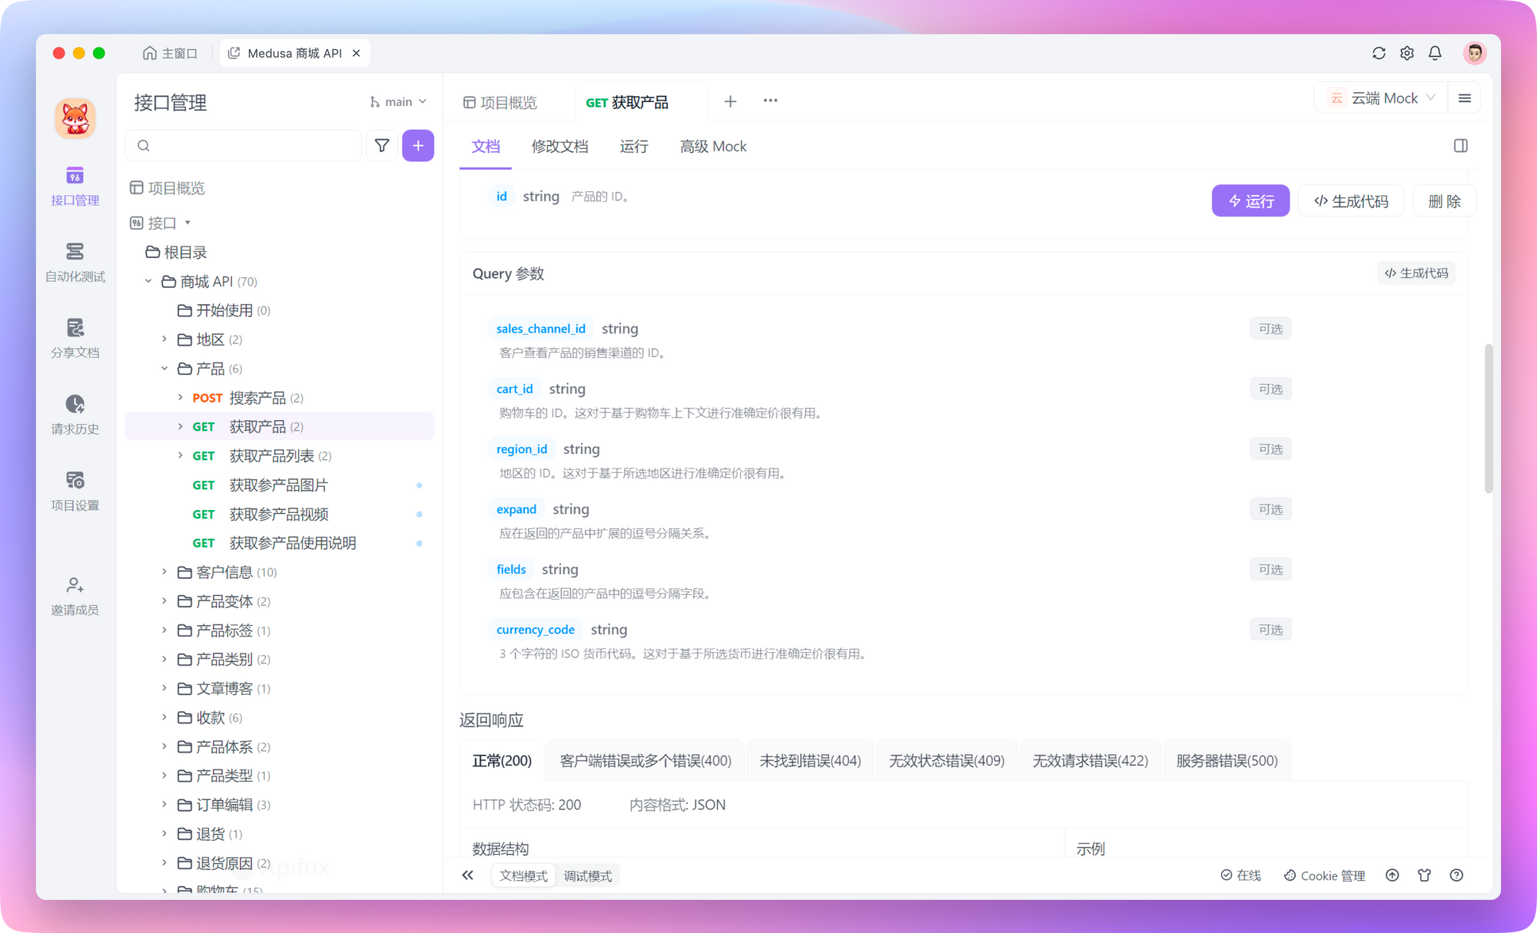Click the 邀请成员 sidebar icon
This screenshot has width=1537, height=933.
point(74,593)
